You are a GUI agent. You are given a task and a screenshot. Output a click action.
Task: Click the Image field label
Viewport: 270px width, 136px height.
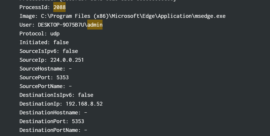click(x=29, y=16)
